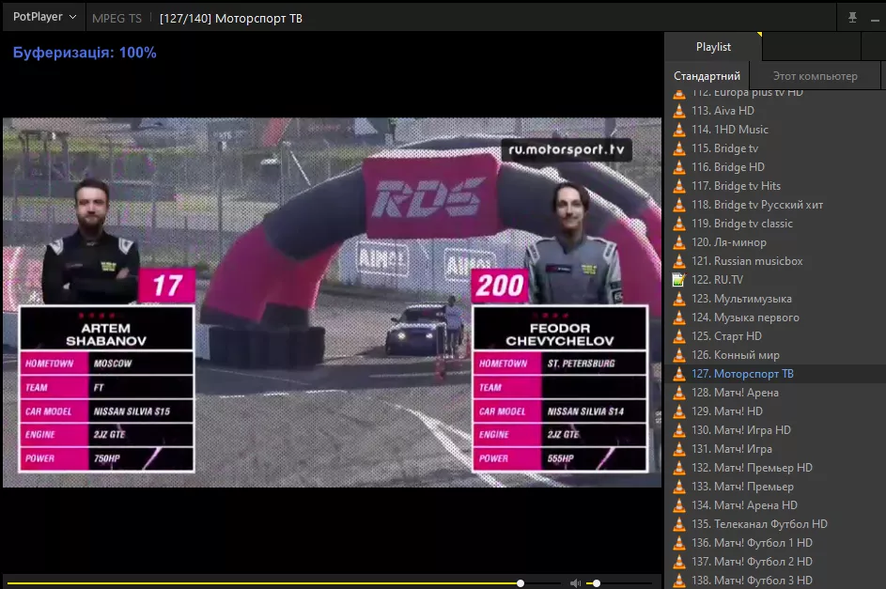Image resolution: width=886 pixels, height=589 pixels.
Task: Open the Этот компьютер tab
Action: (815, 76)
